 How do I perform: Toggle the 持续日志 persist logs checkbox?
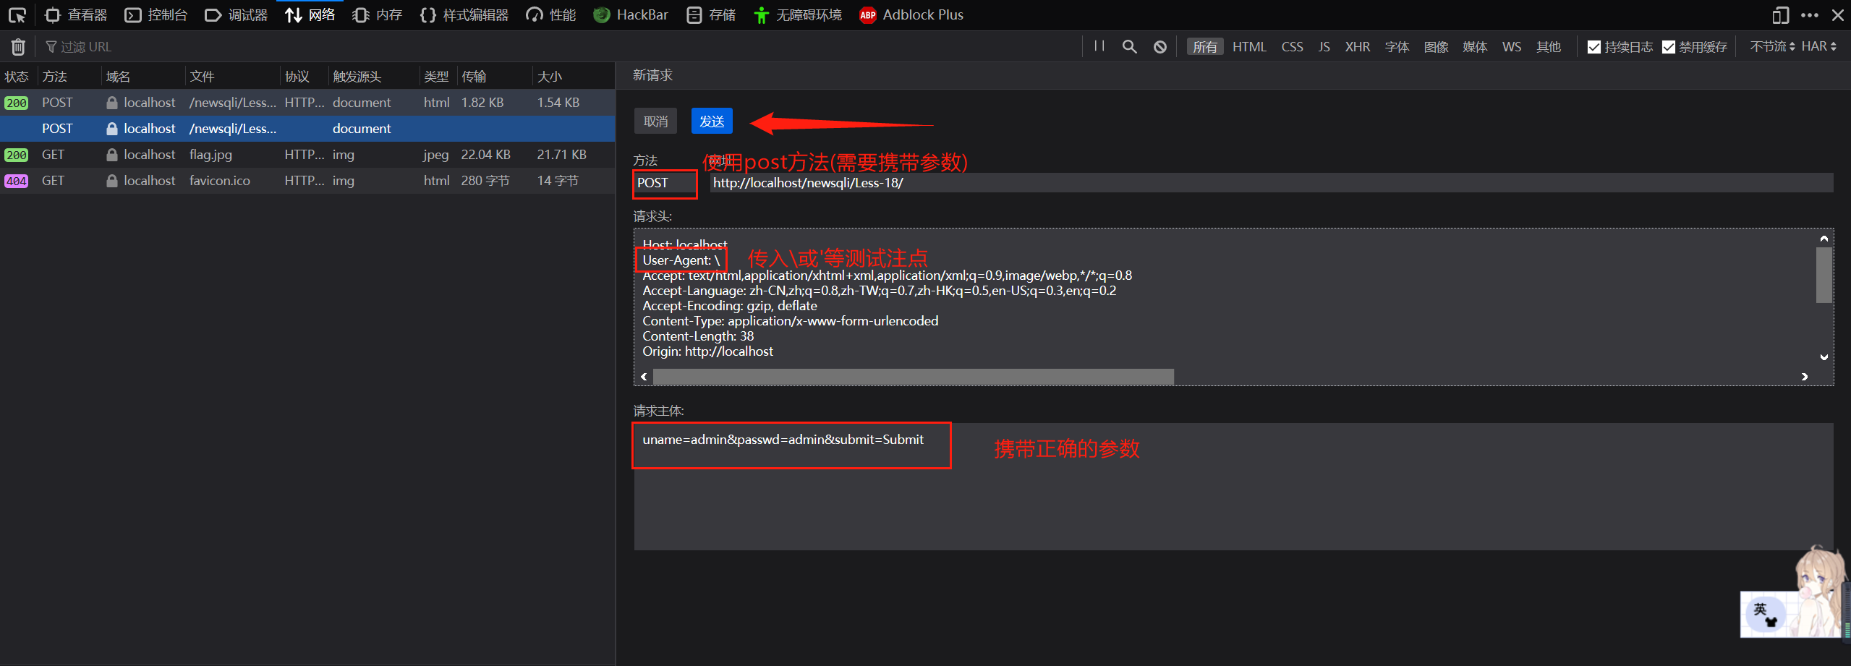(1594, 47)
